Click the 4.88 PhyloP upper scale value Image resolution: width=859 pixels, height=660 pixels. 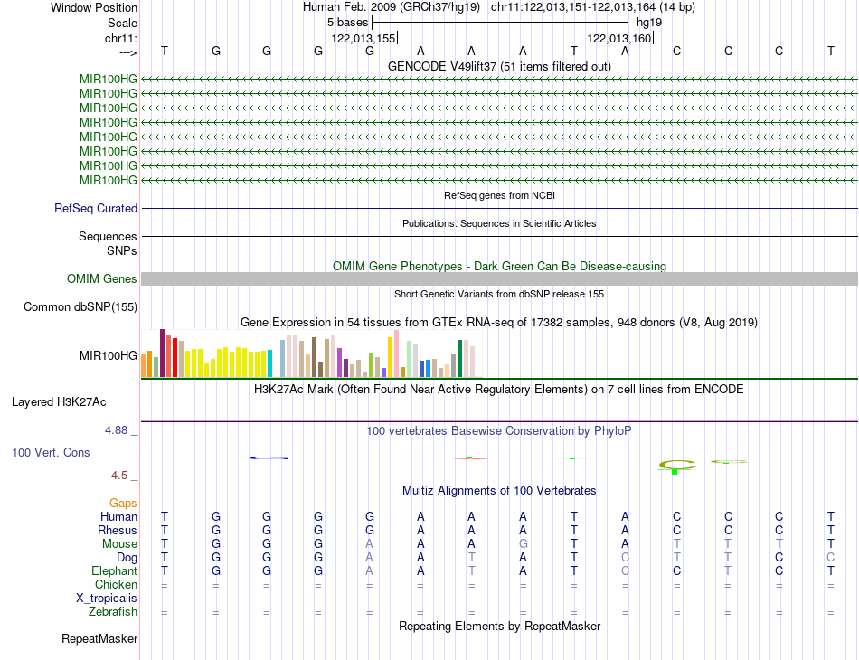point(116,430)
